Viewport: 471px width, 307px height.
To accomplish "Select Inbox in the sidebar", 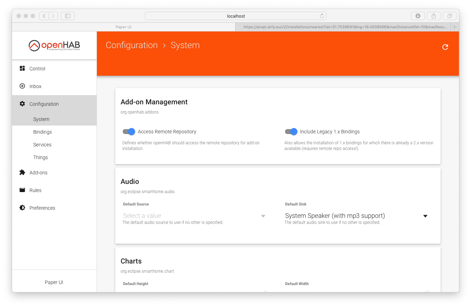I will pos(54,86).
